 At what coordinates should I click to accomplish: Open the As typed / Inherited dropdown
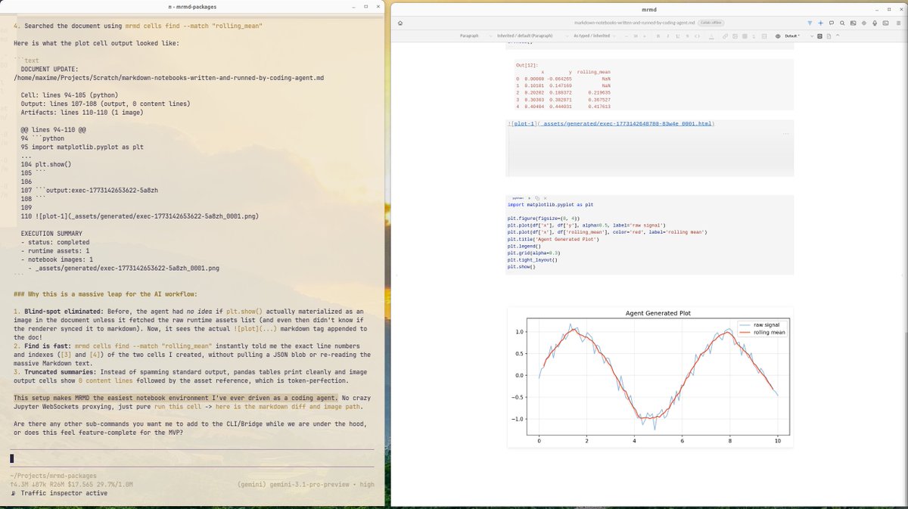(595, 36)
